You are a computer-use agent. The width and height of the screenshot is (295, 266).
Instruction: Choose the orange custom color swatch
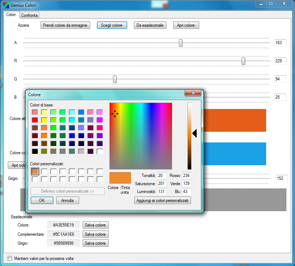35,172
